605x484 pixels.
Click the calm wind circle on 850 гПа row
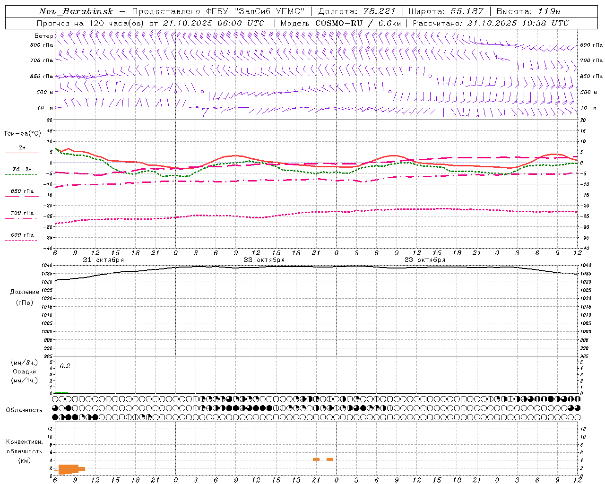tap(430, 76)
